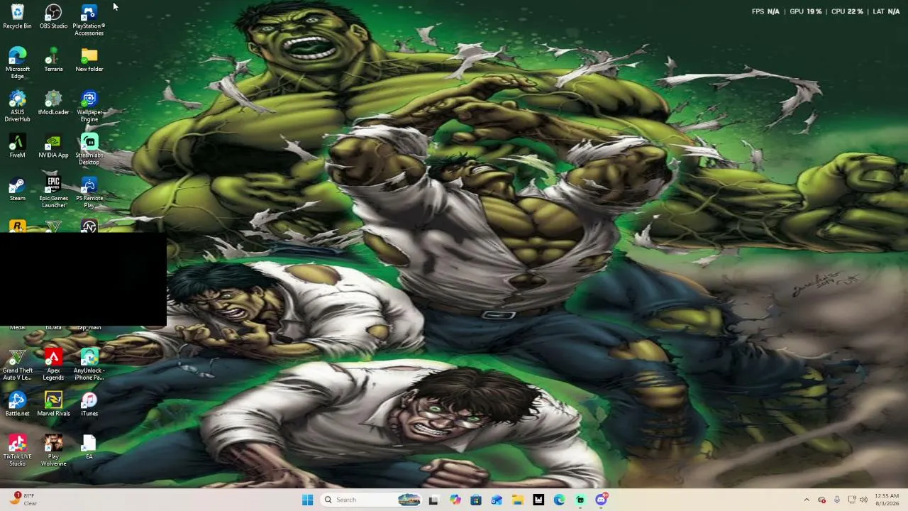Expand the hidden system tray icons

(807, 500)
